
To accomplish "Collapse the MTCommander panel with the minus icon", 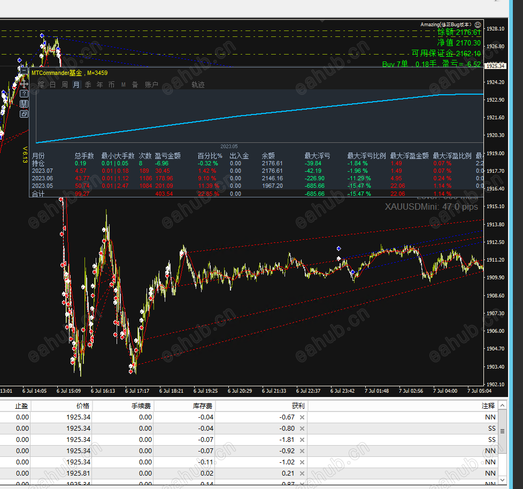I will pos(24,71).
